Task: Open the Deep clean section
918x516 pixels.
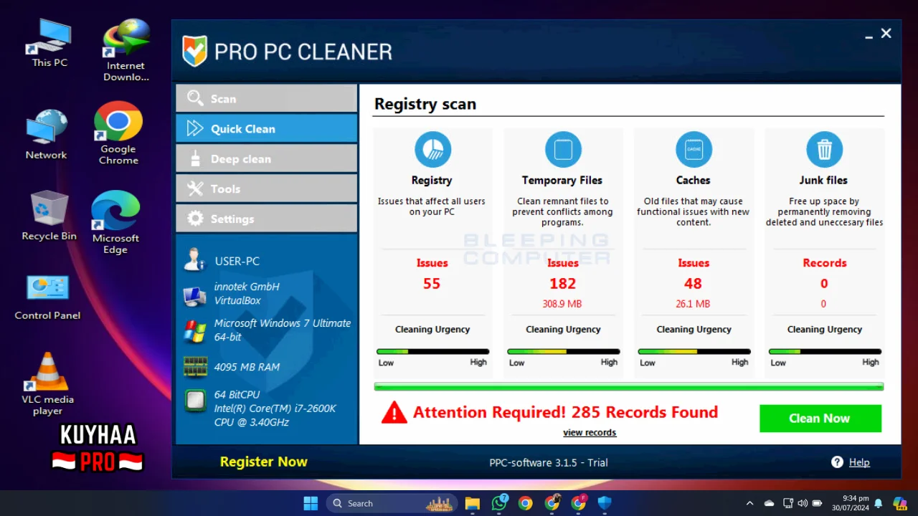Action: [x=267, y=158]
